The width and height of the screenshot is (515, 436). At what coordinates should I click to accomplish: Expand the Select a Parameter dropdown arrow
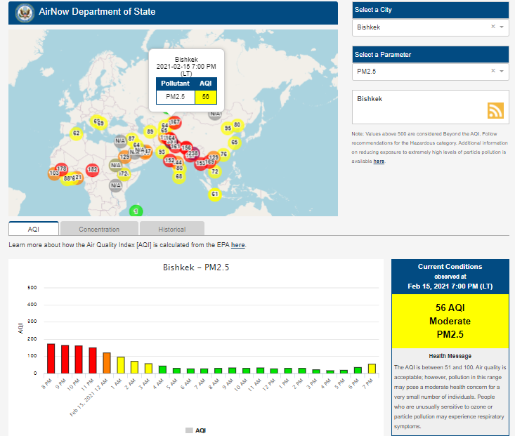tap(502, 71)
